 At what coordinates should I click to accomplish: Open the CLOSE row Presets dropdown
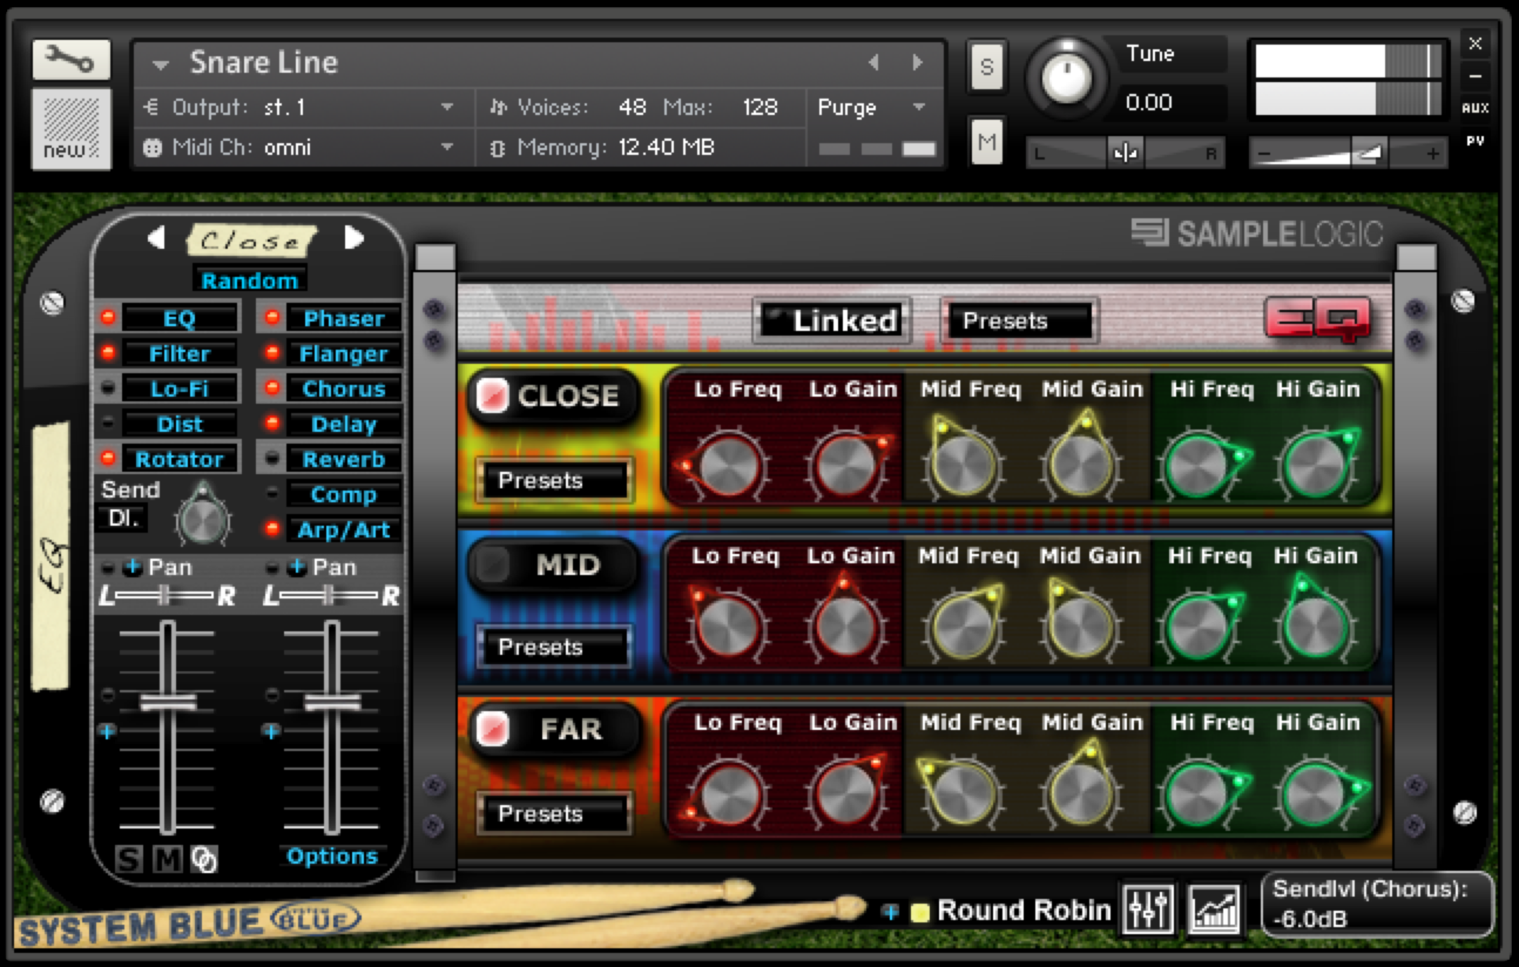tap(554, 480)
